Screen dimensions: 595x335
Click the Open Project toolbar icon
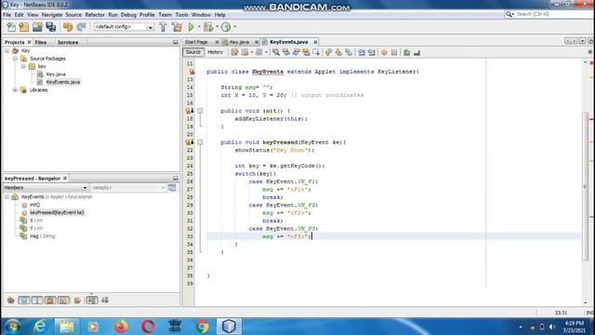[x=37, y=27]
